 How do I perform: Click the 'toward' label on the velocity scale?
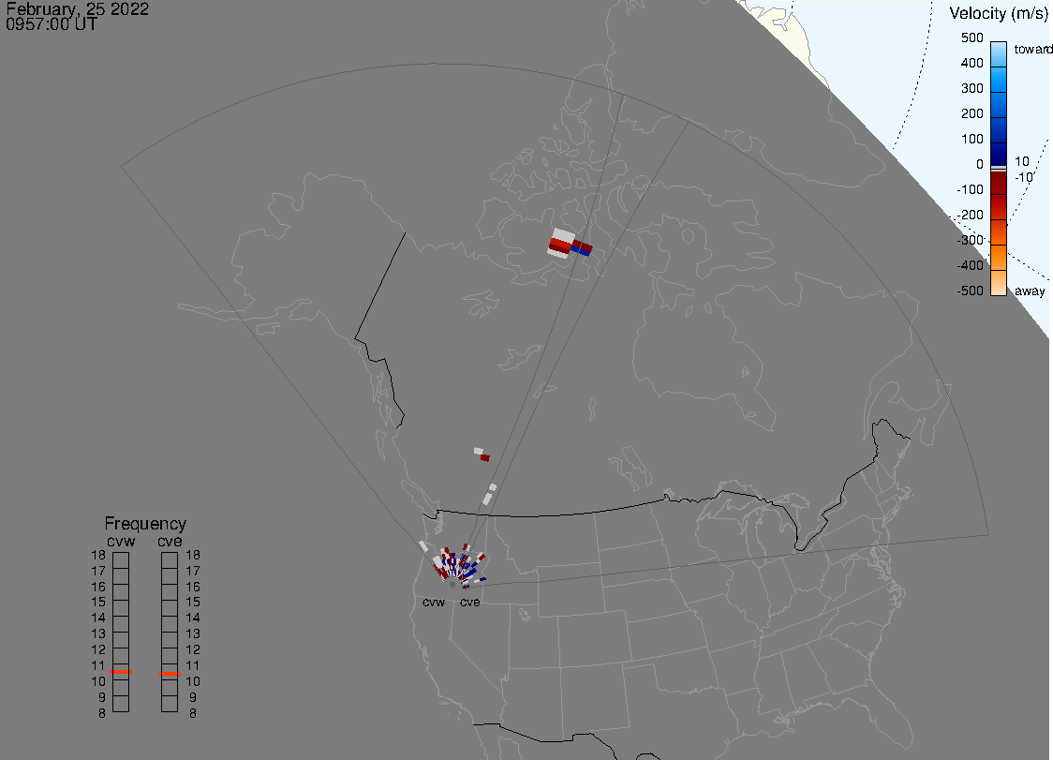coord(1032,49)
